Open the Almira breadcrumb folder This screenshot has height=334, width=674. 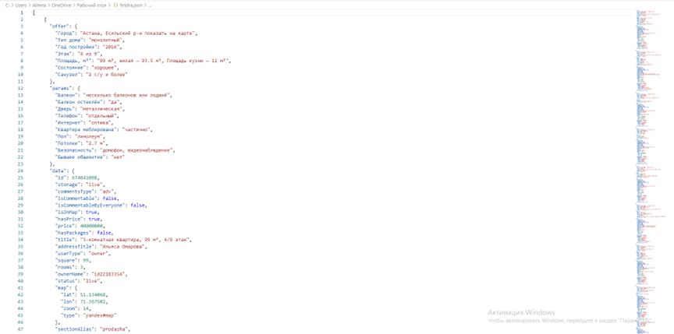click(x=39, y=5)
